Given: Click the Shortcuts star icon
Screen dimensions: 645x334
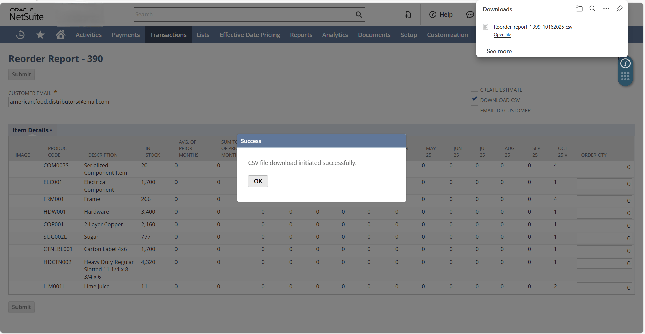Looking at the screenshot, I should [40, 35].
